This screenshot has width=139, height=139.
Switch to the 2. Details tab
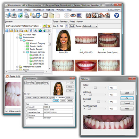(28, 98)
